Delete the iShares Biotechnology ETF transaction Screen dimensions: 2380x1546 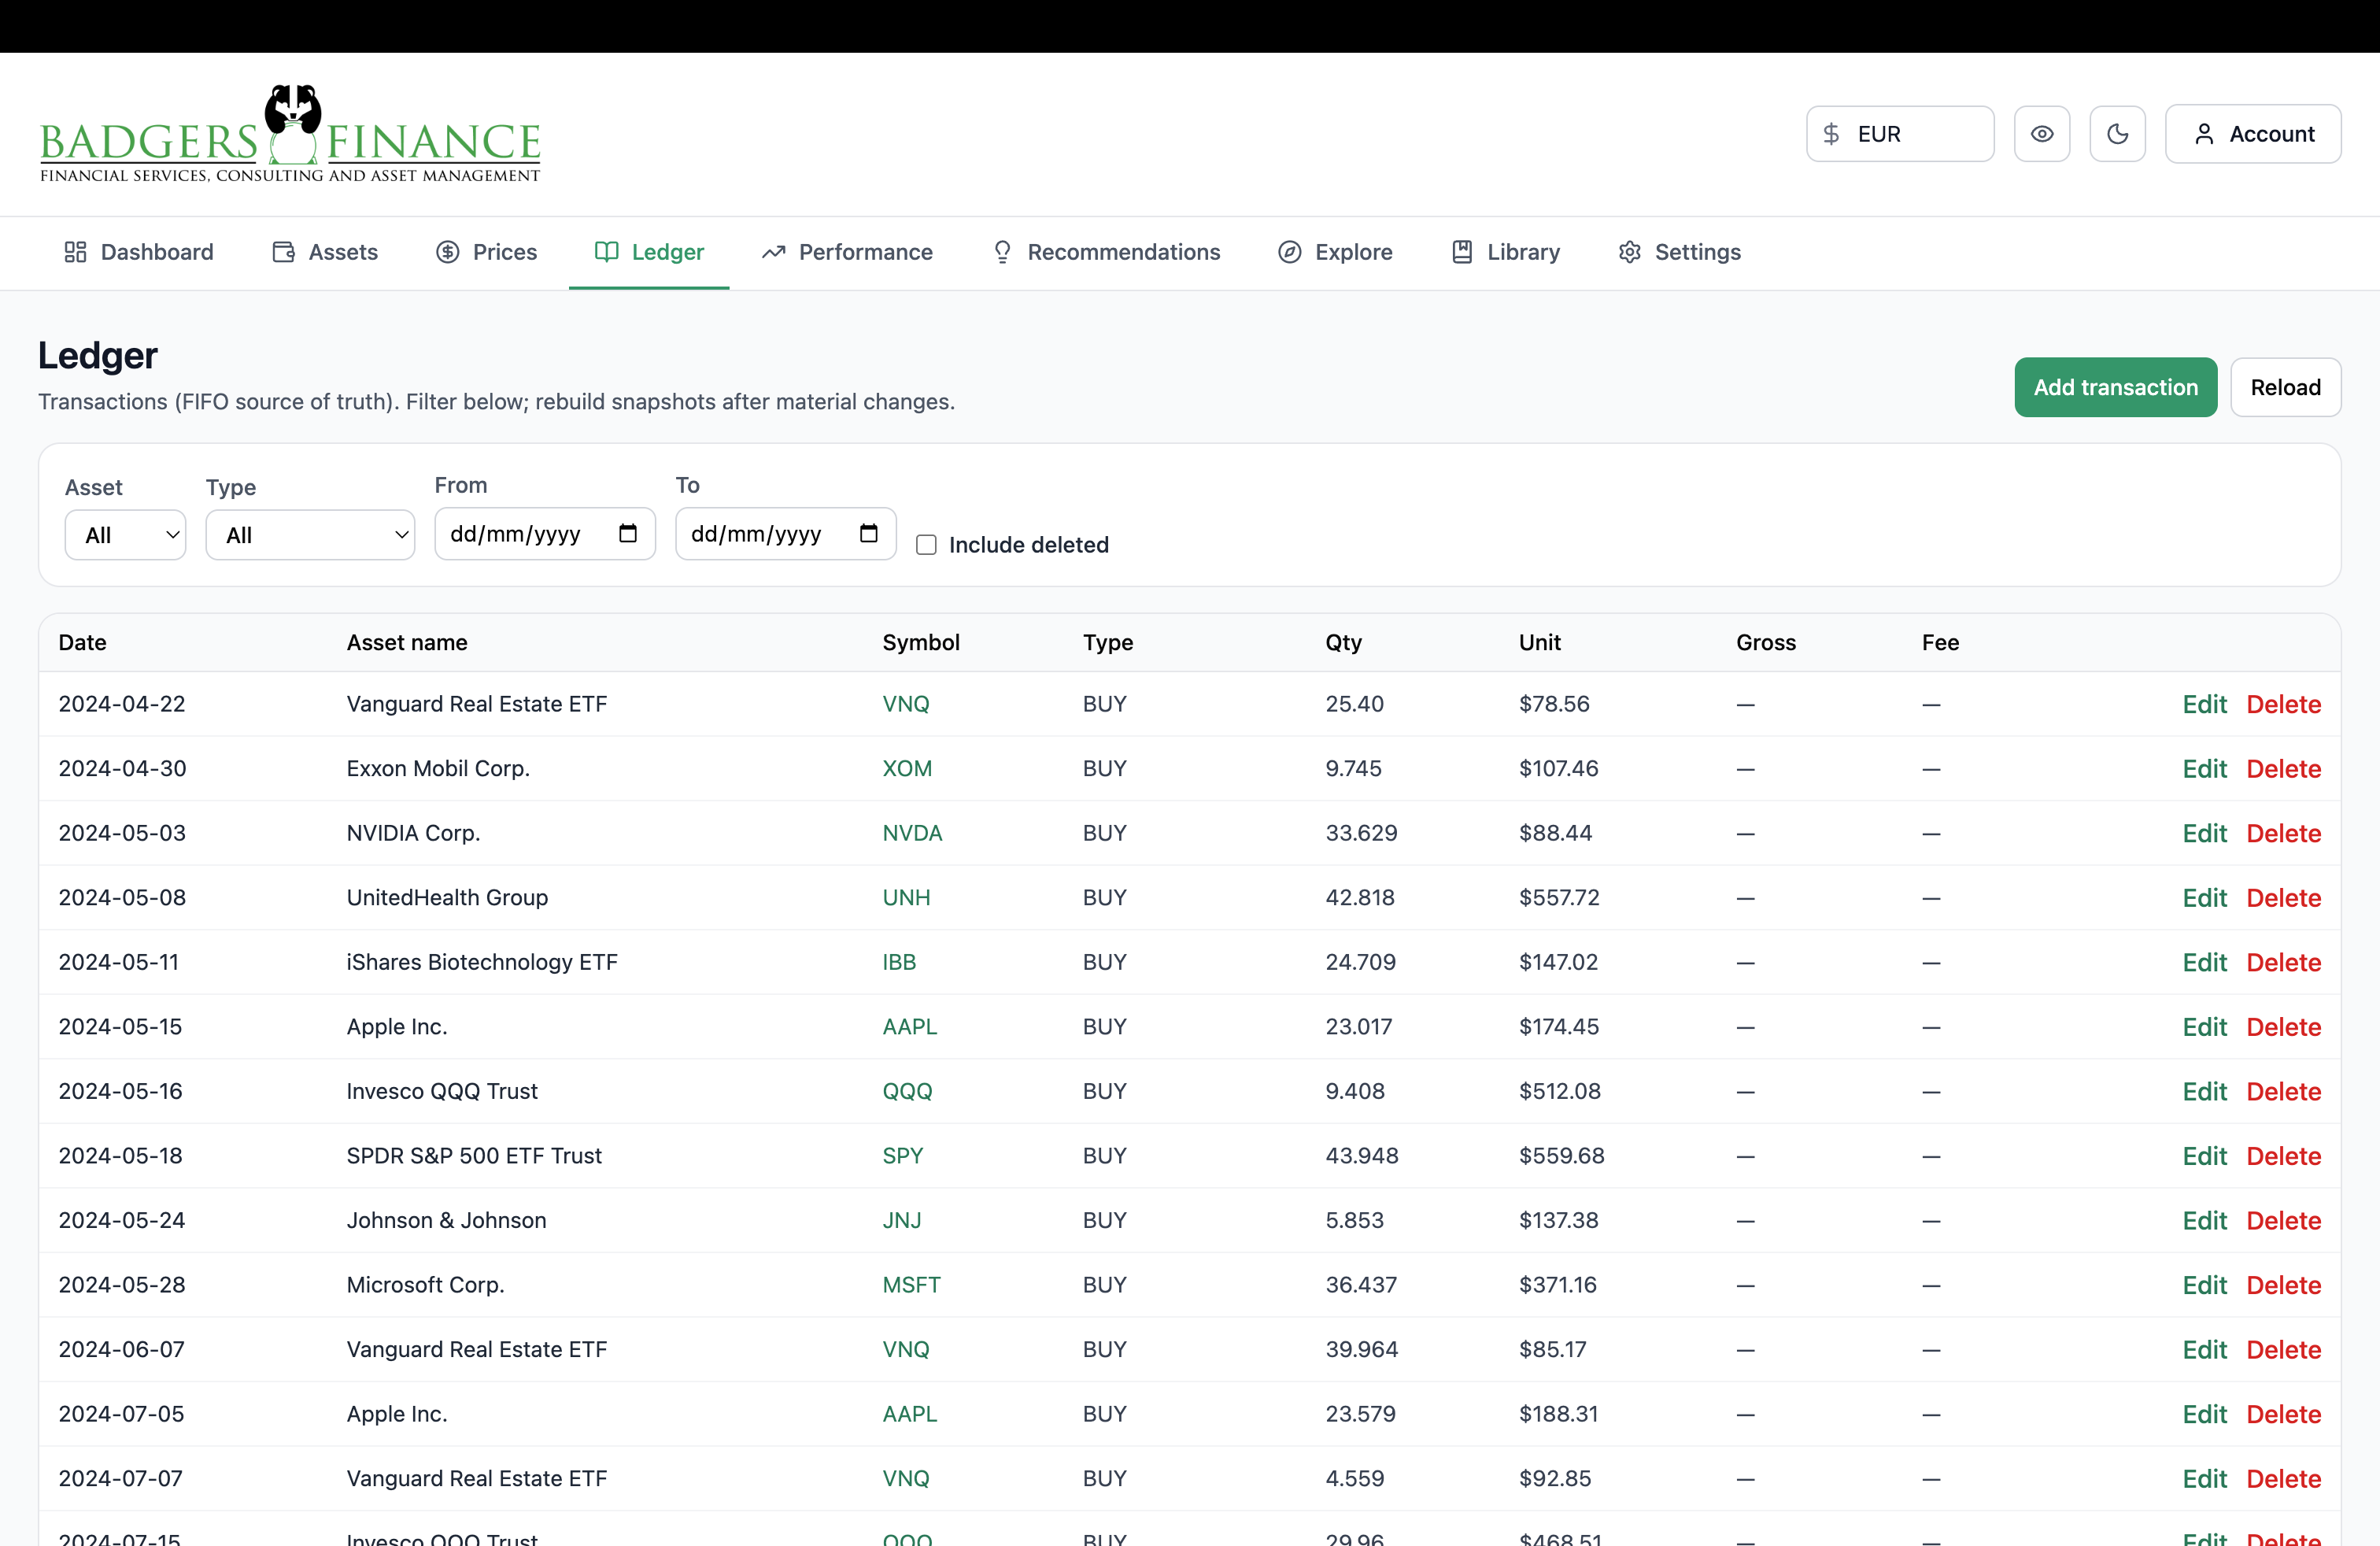(2283, 962)
